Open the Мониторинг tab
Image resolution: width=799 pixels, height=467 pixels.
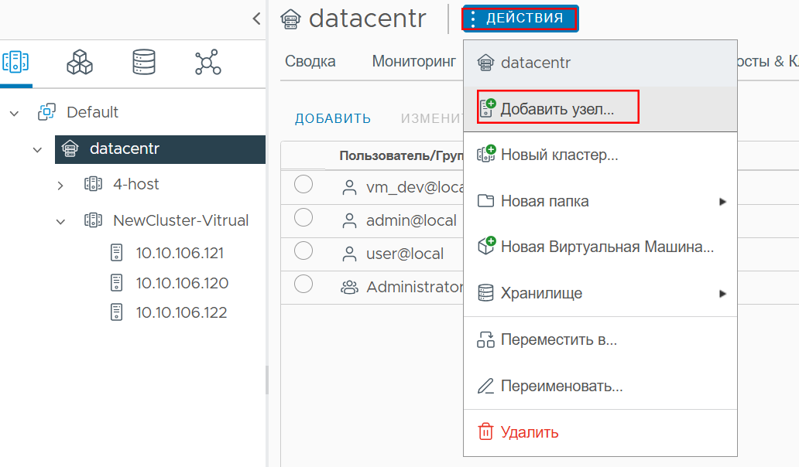(413, 61)
